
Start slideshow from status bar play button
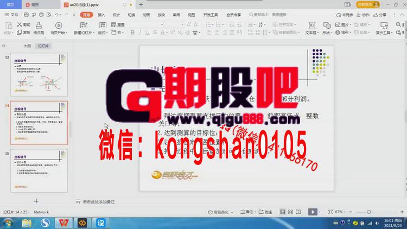[313, 212]
